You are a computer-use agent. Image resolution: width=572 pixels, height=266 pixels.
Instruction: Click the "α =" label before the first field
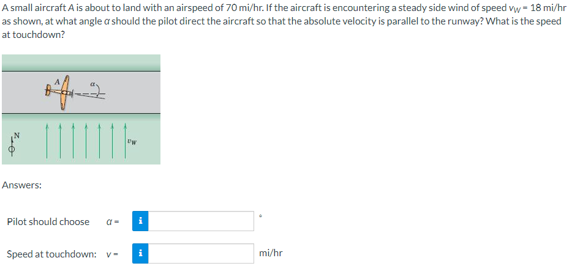(x=113, y=221)
